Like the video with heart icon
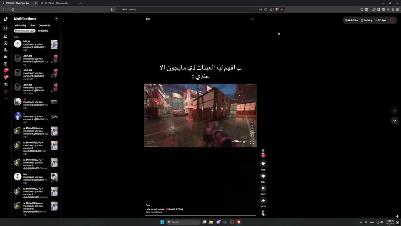 (x=263, y=164)
